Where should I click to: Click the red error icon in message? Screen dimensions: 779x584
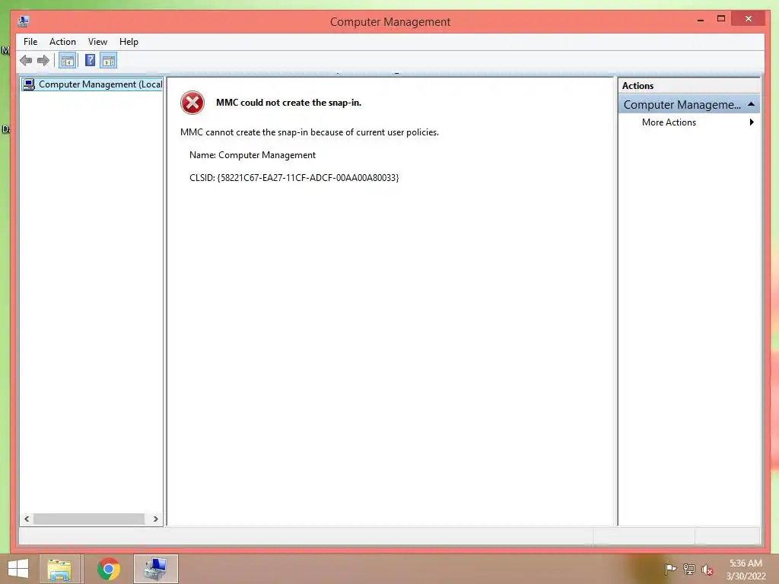[192, 103]
